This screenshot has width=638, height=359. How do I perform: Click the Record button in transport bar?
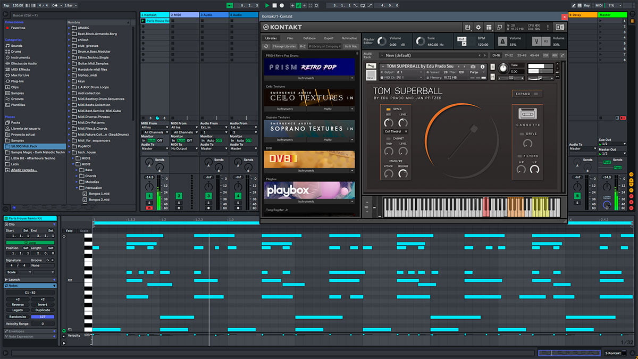(281, 5)
